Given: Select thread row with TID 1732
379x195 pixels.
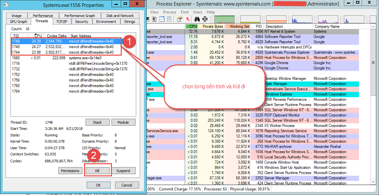Looking at the screenshot, I should coord(73,69).
